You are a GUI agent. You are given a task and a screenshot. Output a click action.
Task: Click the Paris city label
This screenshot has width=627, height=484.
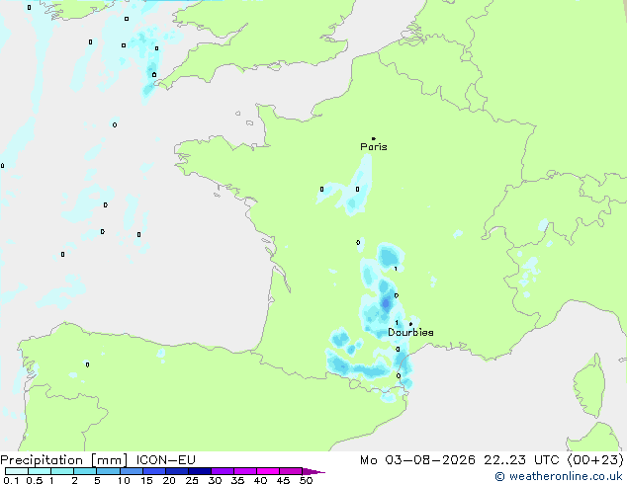pos(374,147)
